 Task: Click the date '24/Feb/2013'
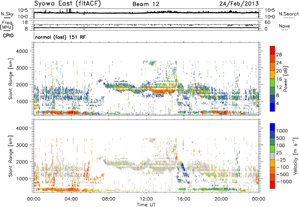coord(239,4)
